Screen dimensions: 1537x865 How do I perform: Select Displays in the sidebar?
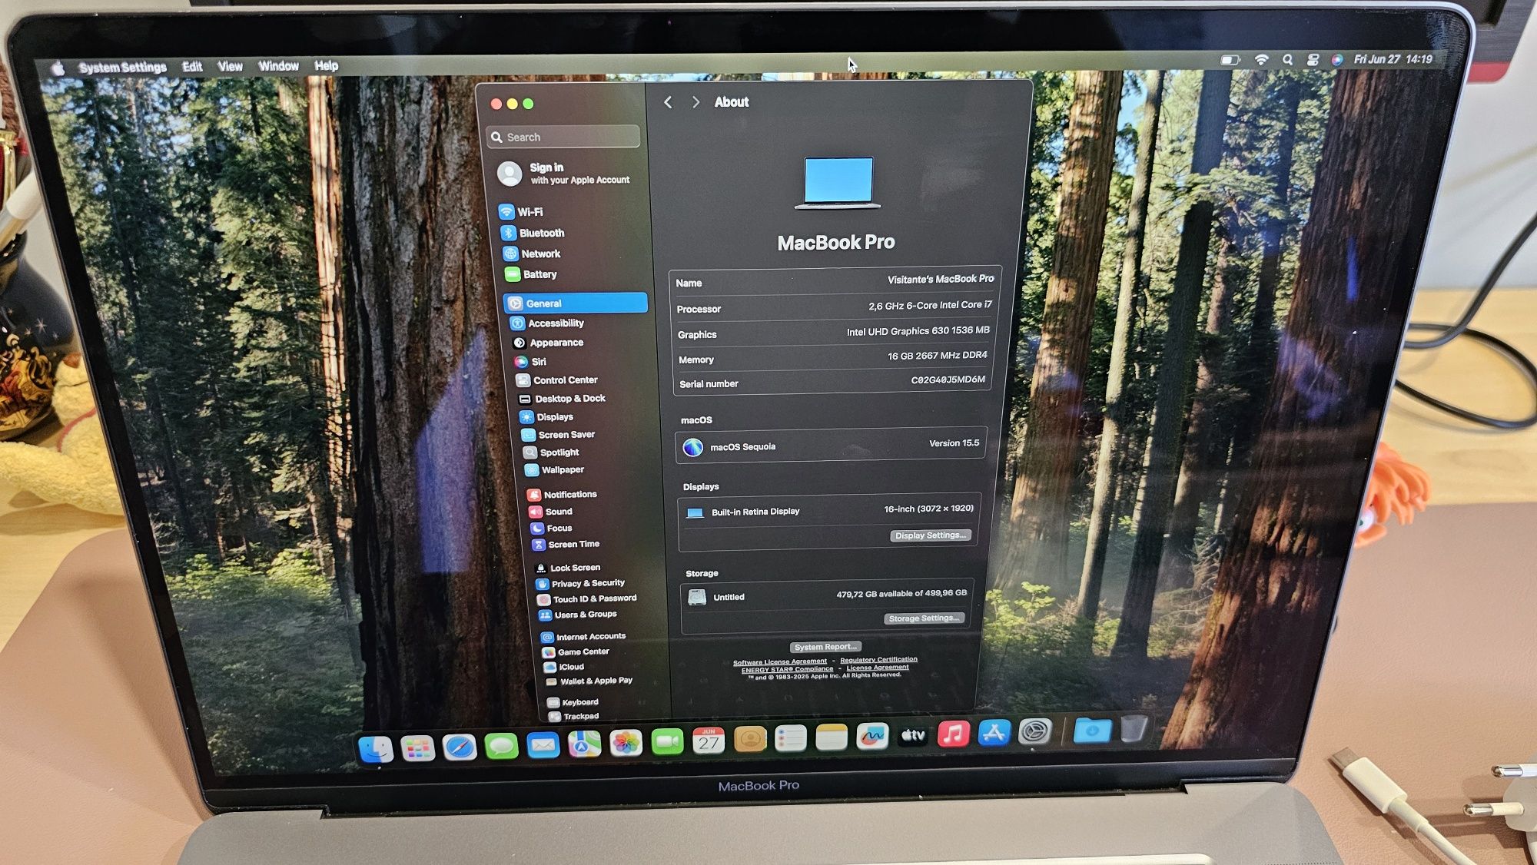[547, 417]
